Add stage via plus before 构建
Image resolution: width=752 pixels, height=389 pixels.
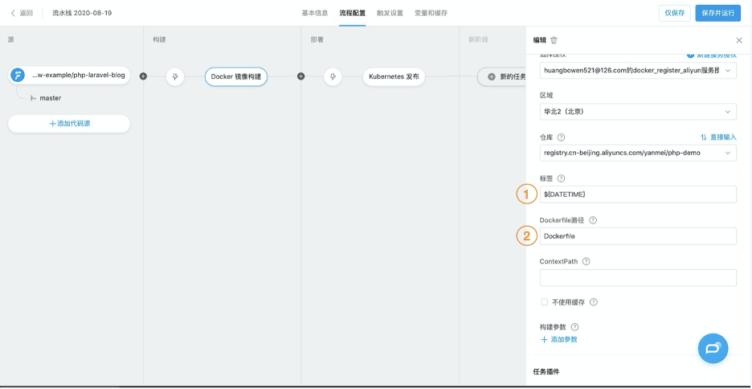(x=143, y=76)
